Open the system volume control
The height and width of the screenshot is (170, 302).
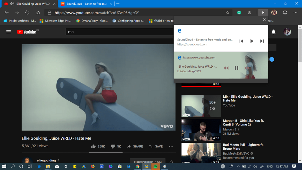click(255, 166)
